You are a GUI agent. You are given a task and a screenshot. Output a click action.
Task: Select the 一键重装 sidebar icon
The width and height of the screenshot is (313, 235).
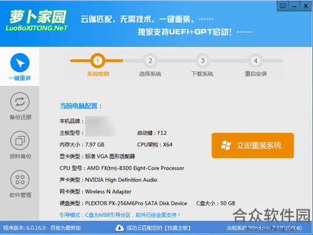(x=20, y=63)
